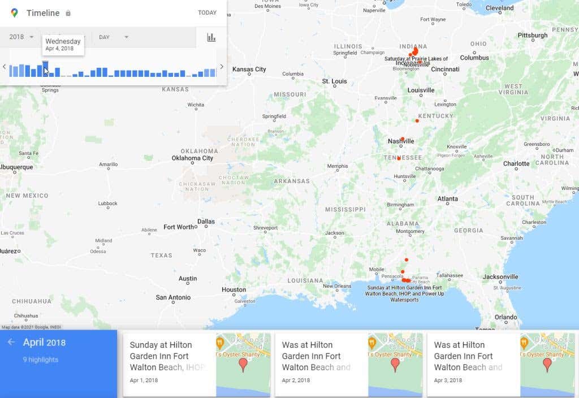Open the 2018 year dropdown
This screenshot has height=398, width=579.
pyautogui.click(x=21, y=37)
